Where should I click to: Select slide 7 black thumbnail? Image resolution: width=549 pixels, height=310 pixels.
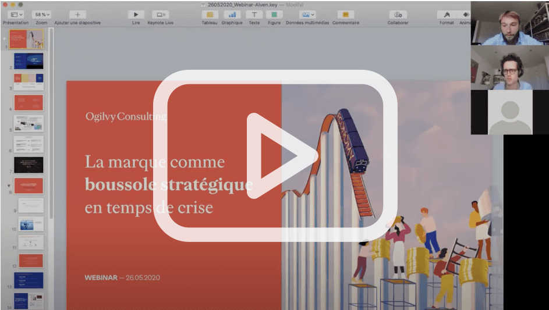click(29, 165)
